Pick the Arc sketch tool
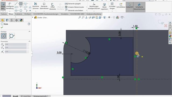172x97 pixels. (x=21, y=7)
